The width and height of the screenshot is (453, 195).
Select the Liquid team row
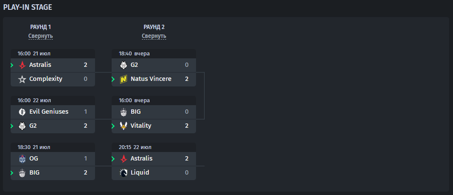coord(154,173)
